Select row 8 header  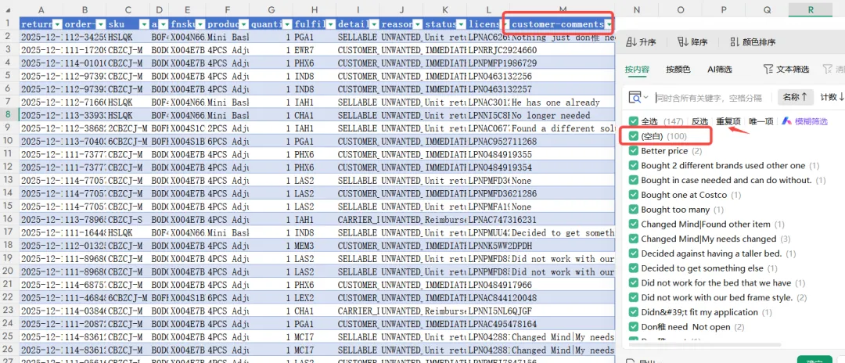8,115
